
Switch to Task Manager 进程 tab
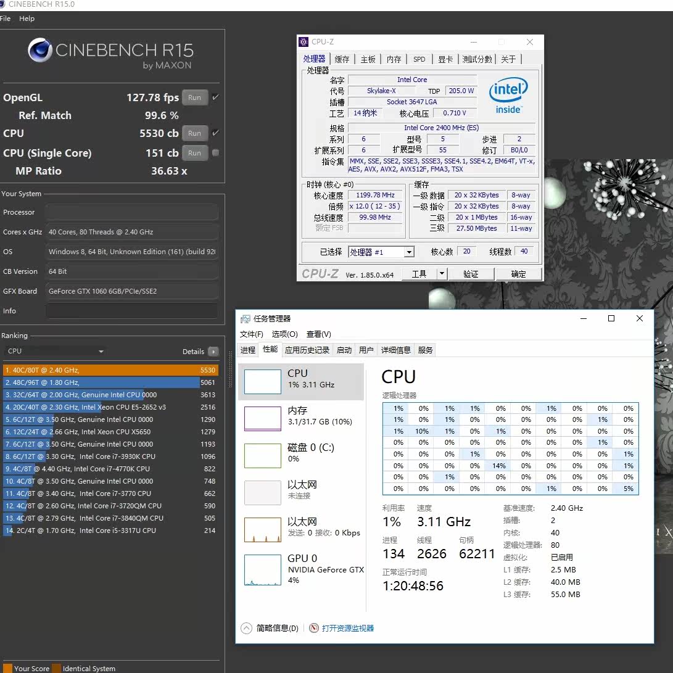coord(248,350)
